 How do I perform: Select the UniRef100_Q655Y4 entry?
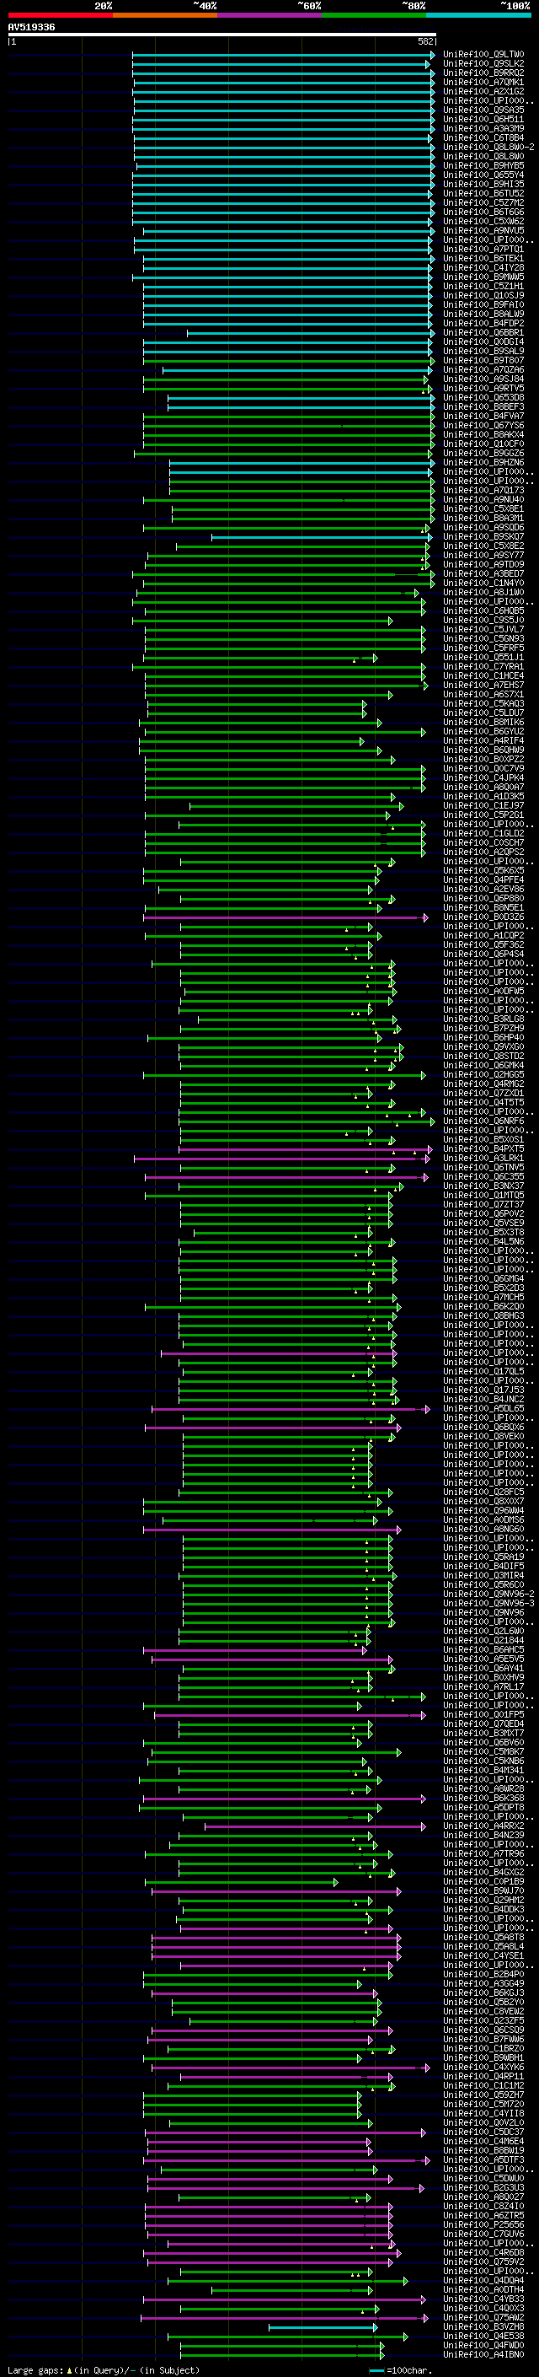click(483, 175)
